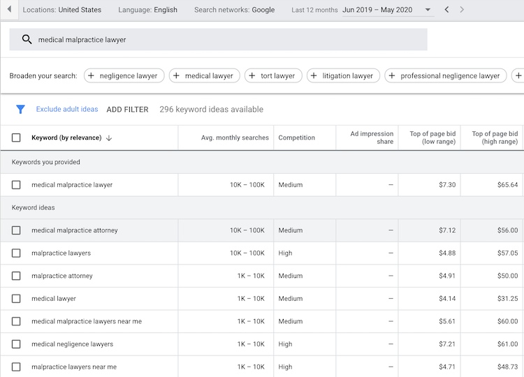Viewport: 524px width, 377px height.
Task: Click the back arrow in top bar
Action: pyautogui.click(x=8, y=10)
